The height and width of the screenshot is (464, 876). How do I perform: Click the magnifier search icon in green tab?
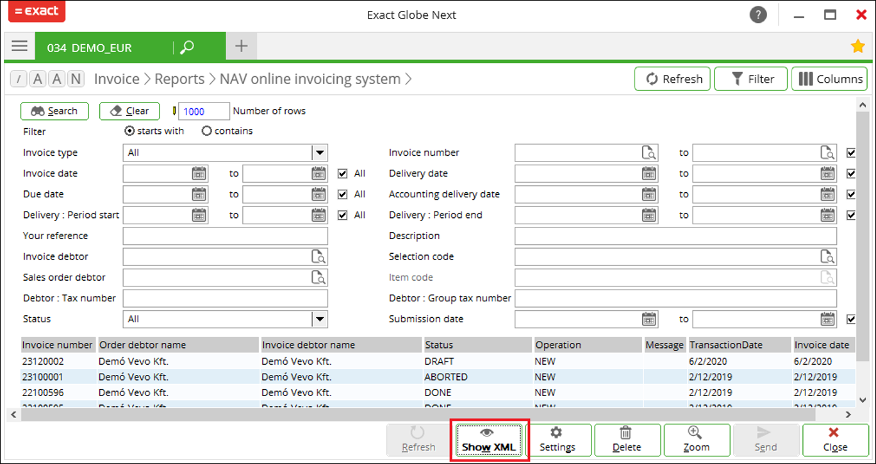click(186, 47)
